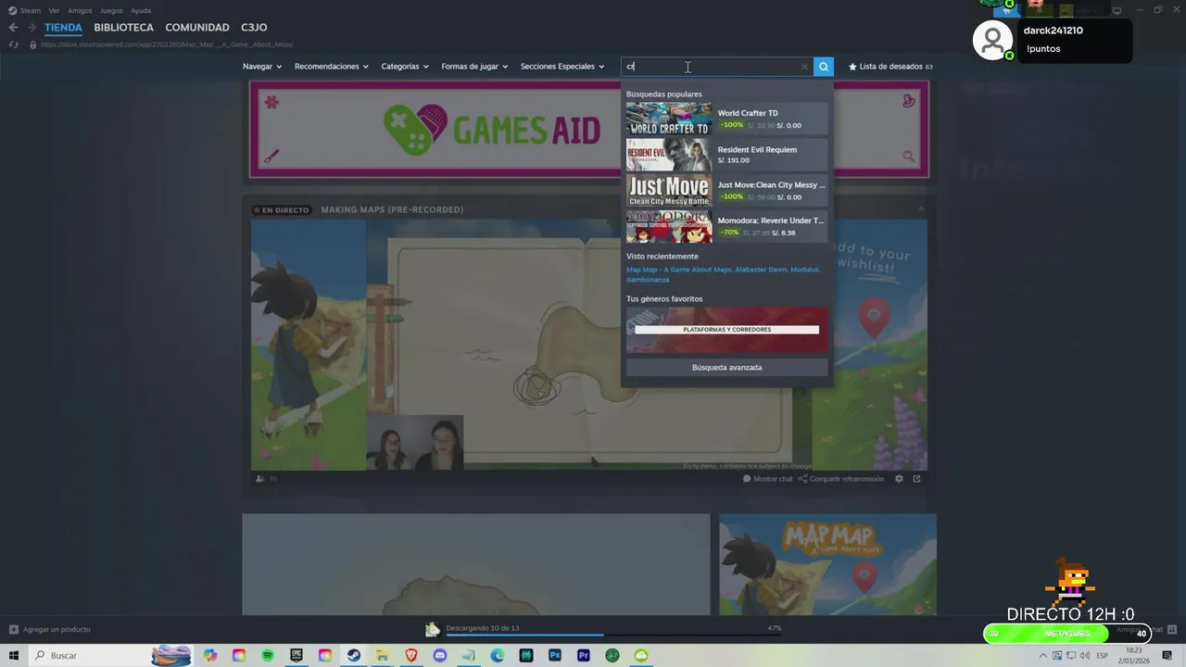The height and width of the screenshot is (667, 1186).
Task: Expand the Navegar dropdown
Action: (x=262, y=67)
